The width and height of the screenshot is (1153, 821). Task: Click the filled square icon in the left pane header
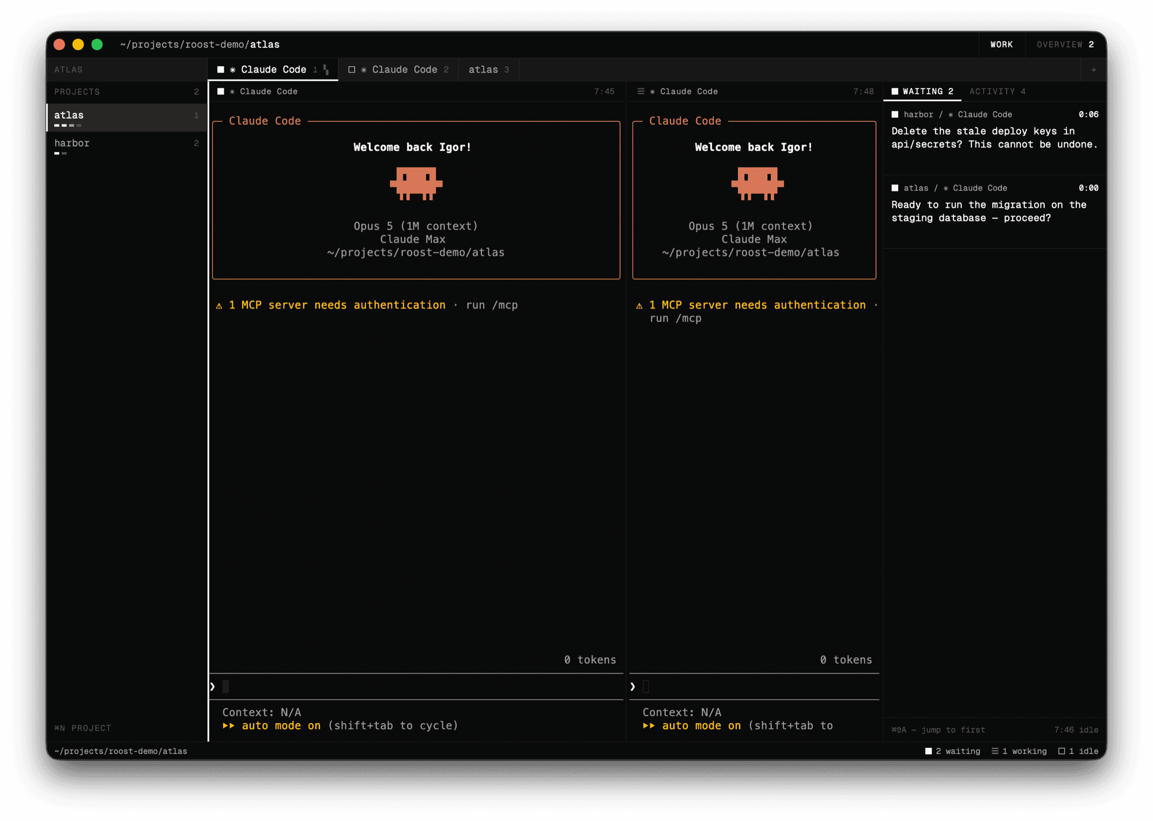click(221, 91)
